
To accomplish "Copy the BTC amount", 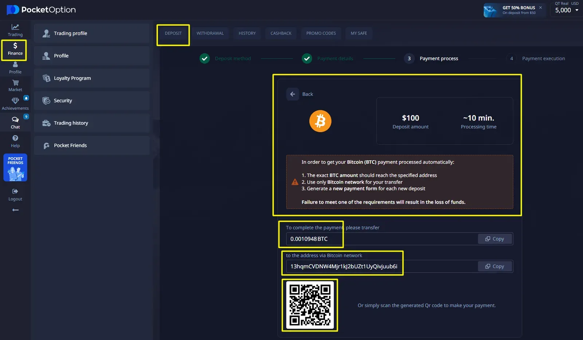I will tap(494, 239).
